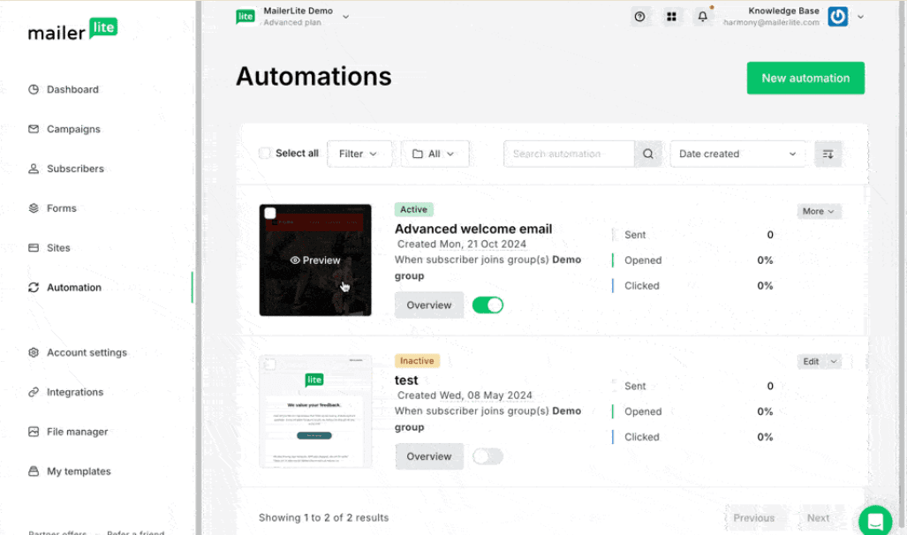Tick the checkbox on Advanced welcome email thumbnail
Image resolution: width=907 pixels, height=535 pixels.
point(270,213)
